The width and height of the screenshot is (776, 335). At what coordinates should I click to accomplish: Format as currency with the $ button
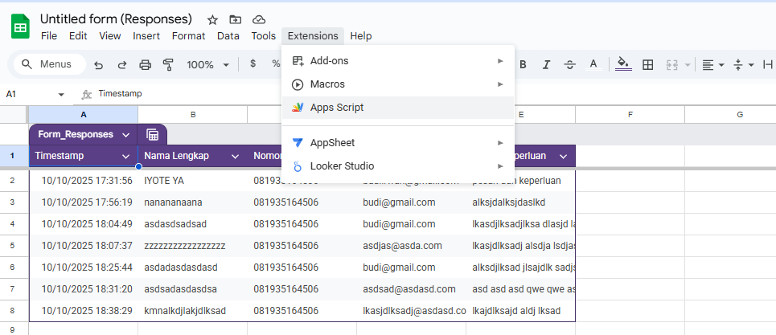(x=253, y=63)
